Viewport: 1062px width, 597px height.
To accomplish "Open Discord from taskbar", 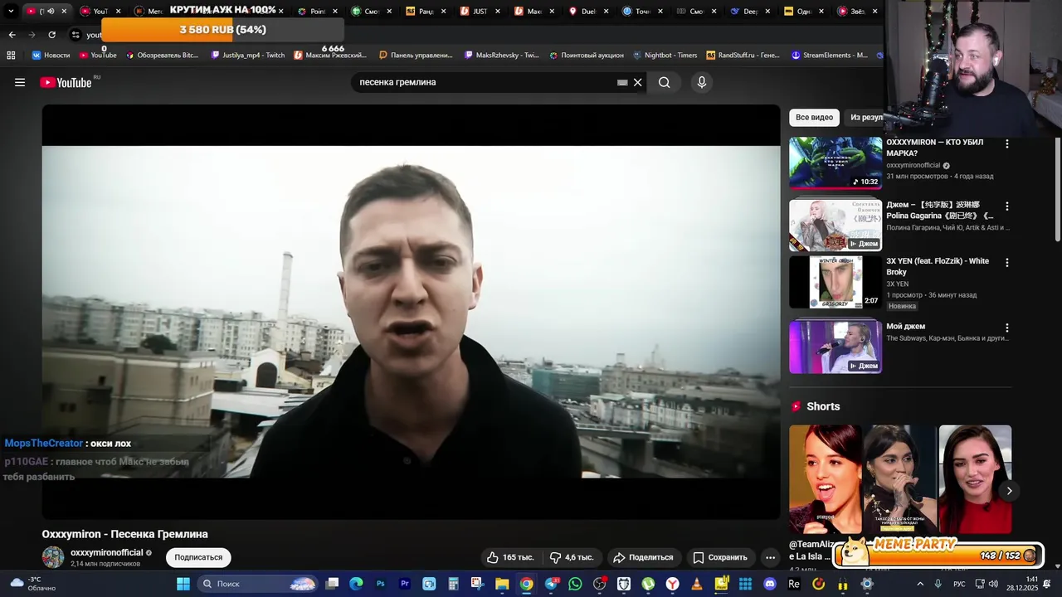I will click(x=769, y=584).
